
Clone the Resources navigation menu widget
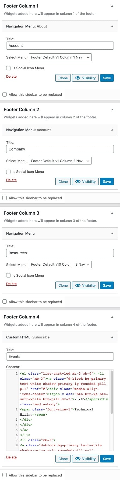[x=63, y=285]
